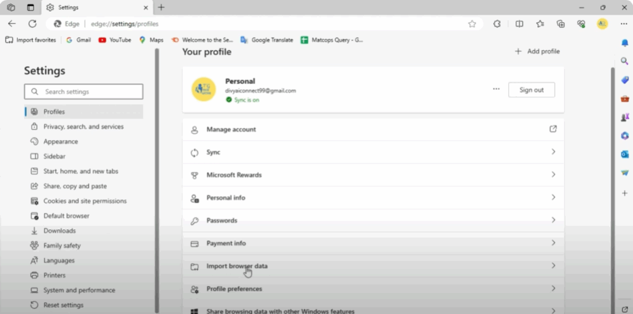Image resolution: width=633 pixels, height=314 pixels.
Task: Click the Settings tab title
Action: tap(68, 7)
